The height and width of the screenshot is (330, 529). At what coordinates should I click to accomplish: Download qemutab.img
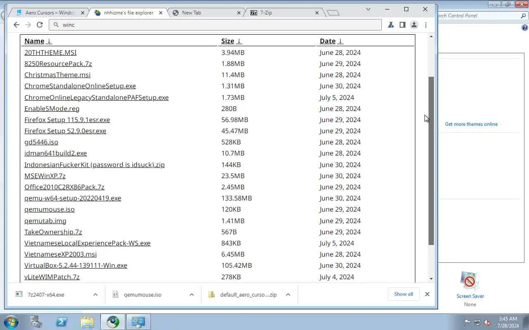pos(45,221)
